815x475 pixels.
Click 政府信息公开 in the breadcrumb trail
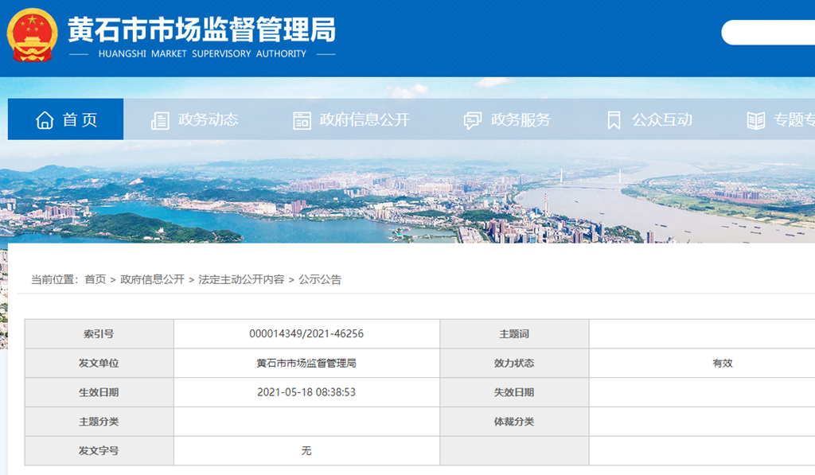tap(152, 279)
